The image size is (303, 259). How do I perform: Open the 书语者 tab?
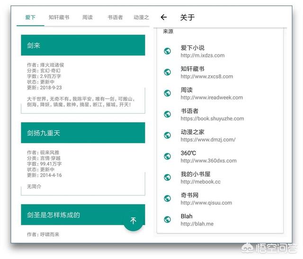[x=115, y=18]
